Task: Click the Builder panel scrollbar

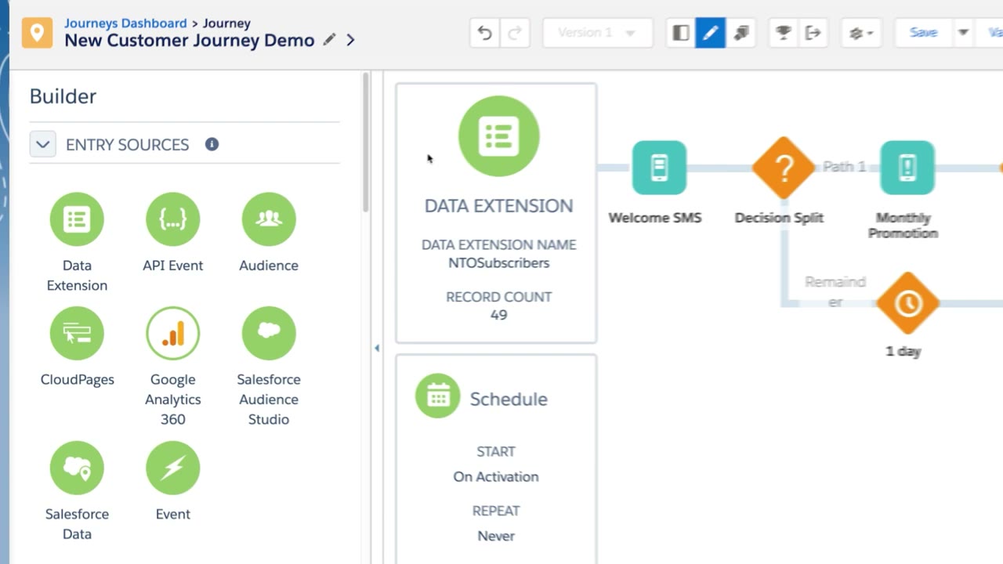Action: (365, 143)
